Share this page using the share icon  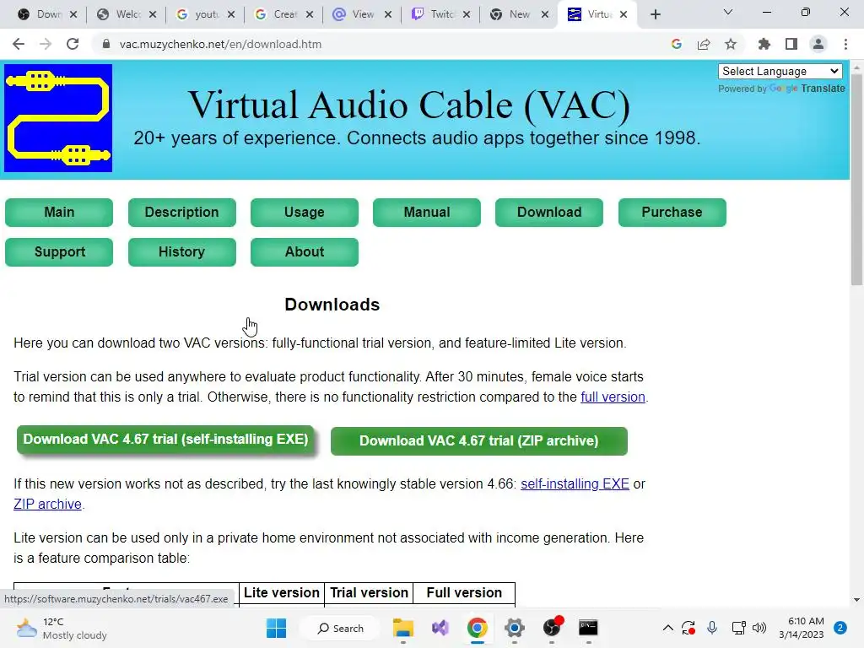pos(704,44)
